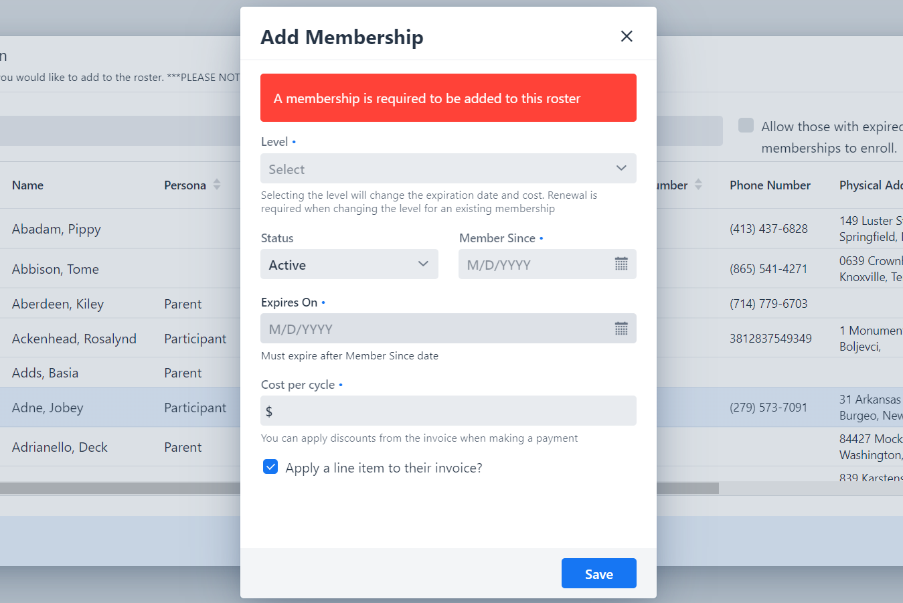This screenshot has width=903, height=603.
Task: Click the Member Since date field
Action: click(536, 264)
